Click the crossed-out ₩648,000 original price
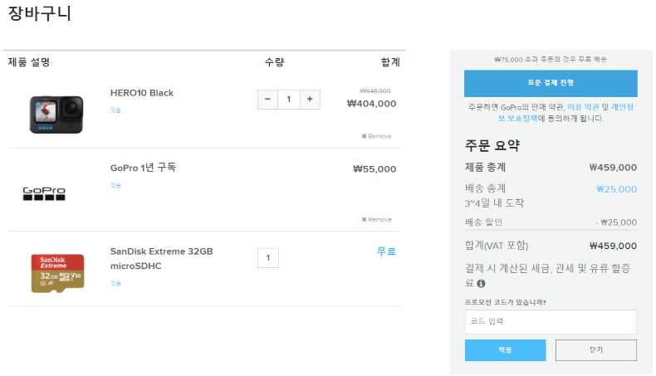The image size is (656, 376). (375, 90)
